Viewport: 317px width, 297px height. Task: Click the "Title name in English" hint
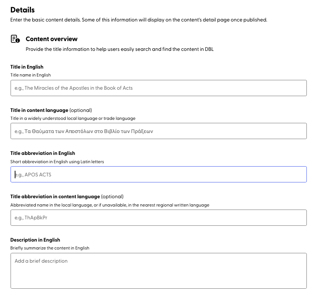coord(31,75)
